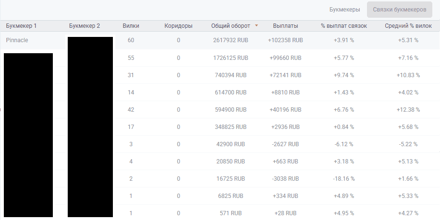Sort by Букмекер 1 column header
440x220 pixels.
[21, 26]
